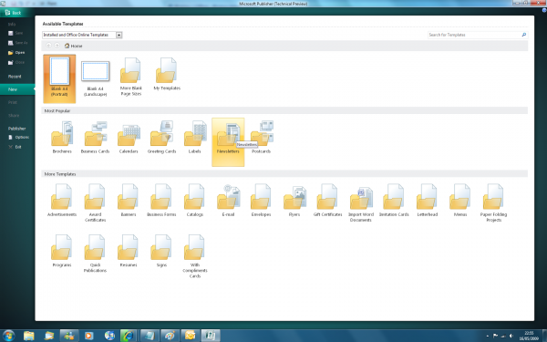
Task: Open the With Compliments Cards folder
Action: pyautogui.click(x=195, y=256)
